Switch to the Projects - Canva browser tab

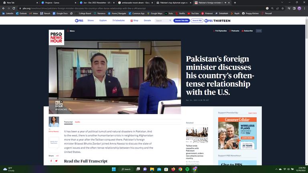tap(59, 3)
